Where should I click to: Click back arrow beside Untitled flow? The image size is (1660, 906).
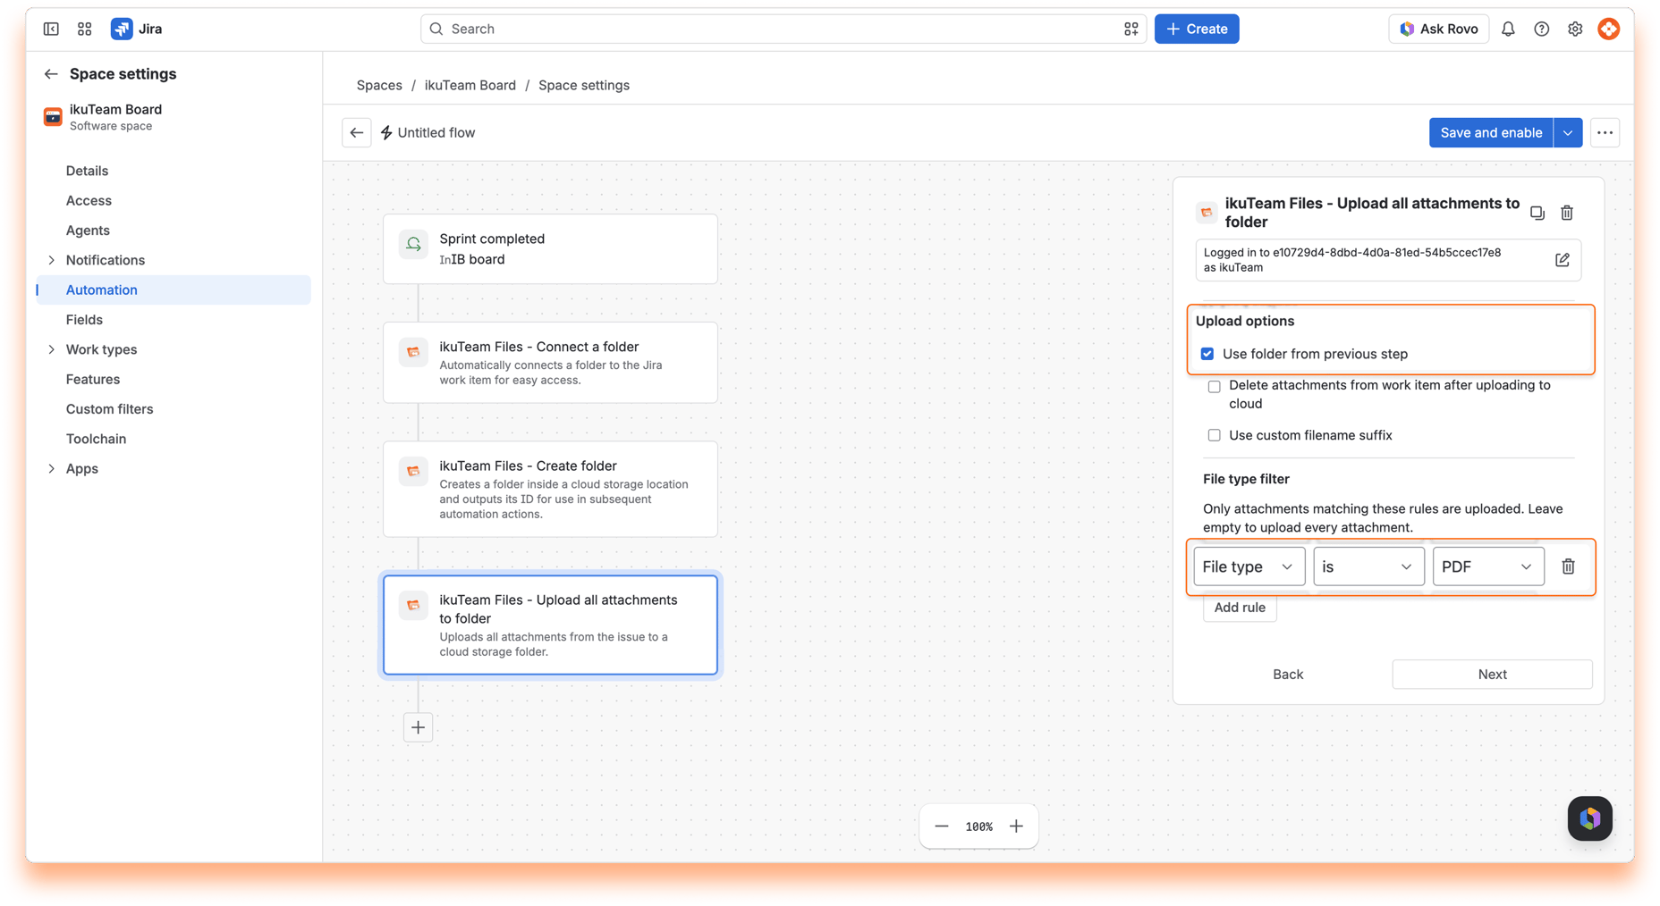[x=357, y=132]
